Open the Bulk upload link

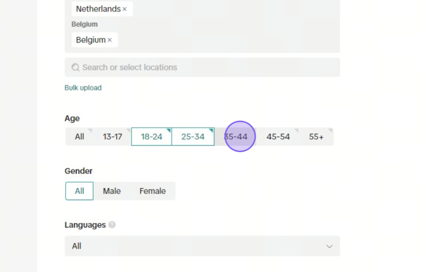tap(83, 88)
